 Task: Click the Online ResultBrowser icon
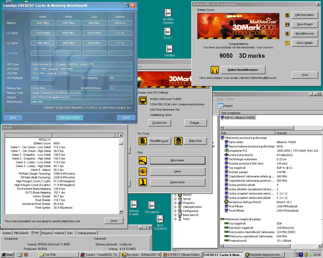pyautogui.click(x=215, y=70)
